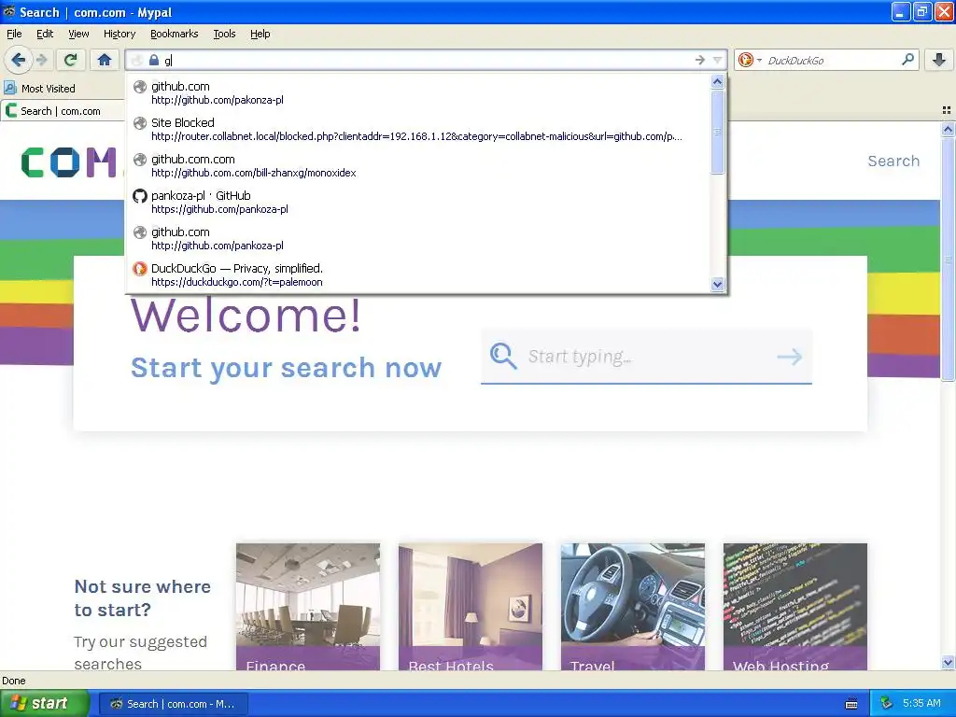Select the Search | com.com tab
956x717 pixels.
pos(61,111)
